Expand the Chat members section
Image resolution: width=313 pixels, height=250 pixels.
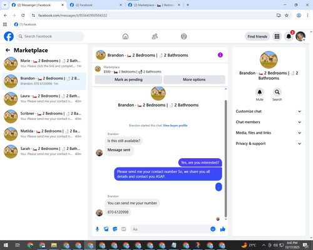coord(269,122)
